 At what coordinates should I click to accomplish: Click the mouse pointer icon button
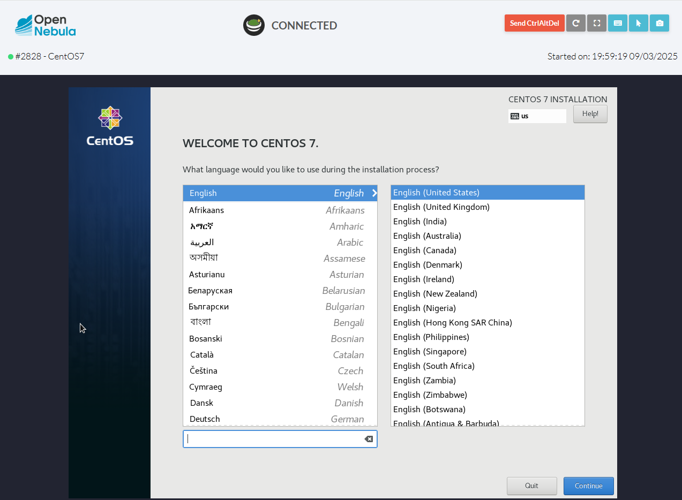coord(639,23)
